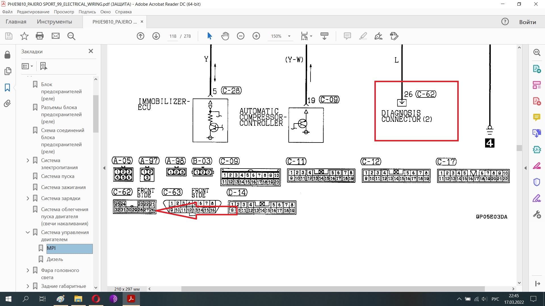The image size is (545, 306).
Task: Expand the Фара головного света bookmark
Action: coord(28,270)
